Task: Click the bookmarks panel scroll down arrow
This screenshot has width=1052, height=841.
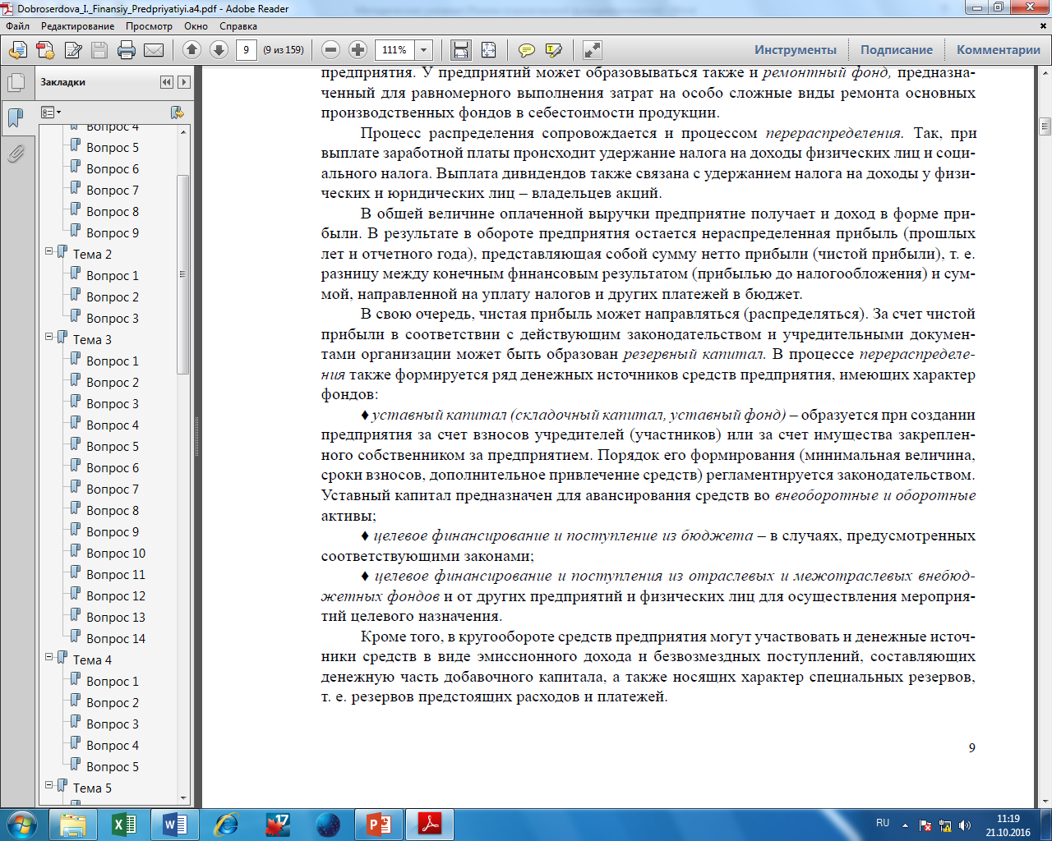Action: tap(183, 797)
